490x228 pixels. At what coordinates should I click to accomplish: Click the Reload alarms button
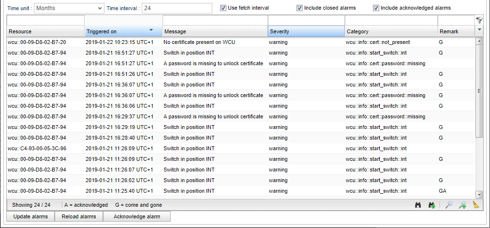coord(79,216)
